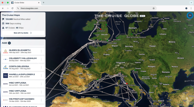Open site information icon in address bar
The height and width of the screenshot is (107, 194).
(x=18, y=8)
